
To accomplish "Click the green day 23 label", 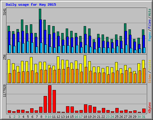I will [108, 117].
